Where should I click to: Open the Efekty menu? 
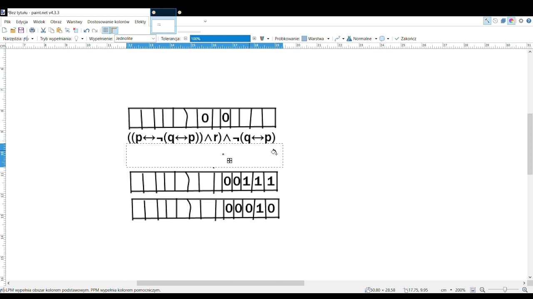coord(140,22)
